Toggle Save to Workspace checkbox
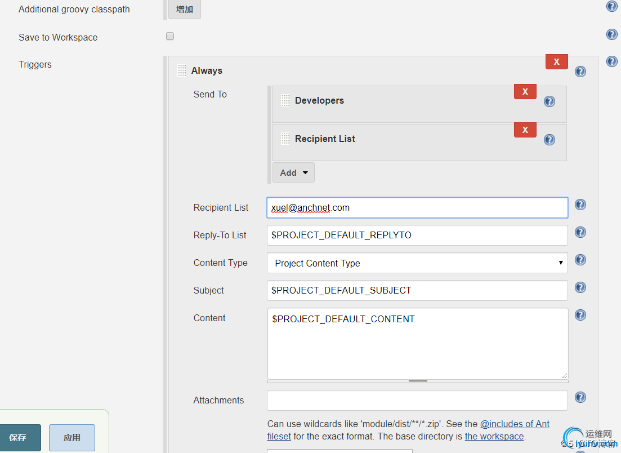The height and width of the screenshot is (453, 621). [170, 37]
